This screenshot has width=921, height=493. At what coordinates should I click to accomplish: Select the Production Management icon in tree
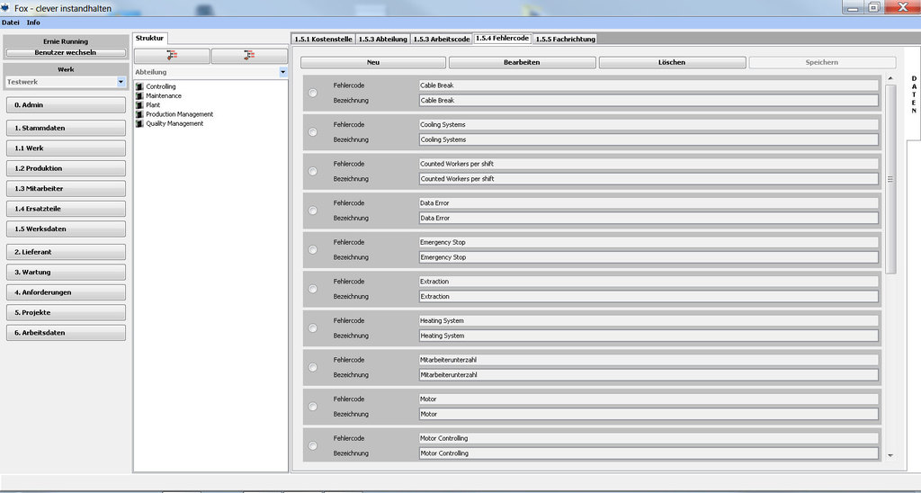[139, 114]
